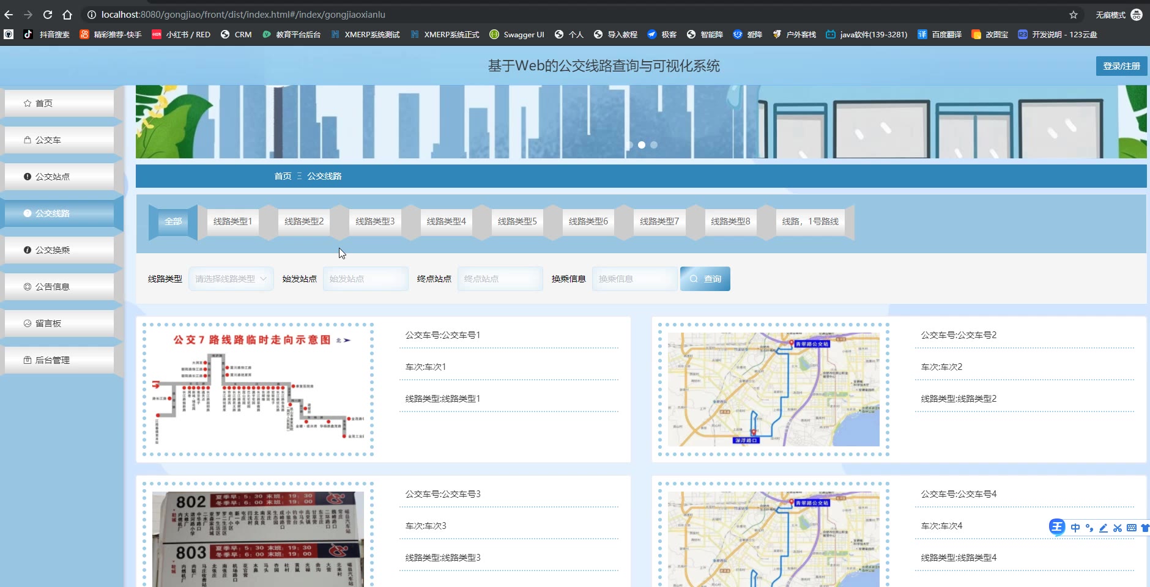Click the 线路类型:线路类型2 text
The height and width of the screenshot is (587, 1150).
click(x=959, y=399)
